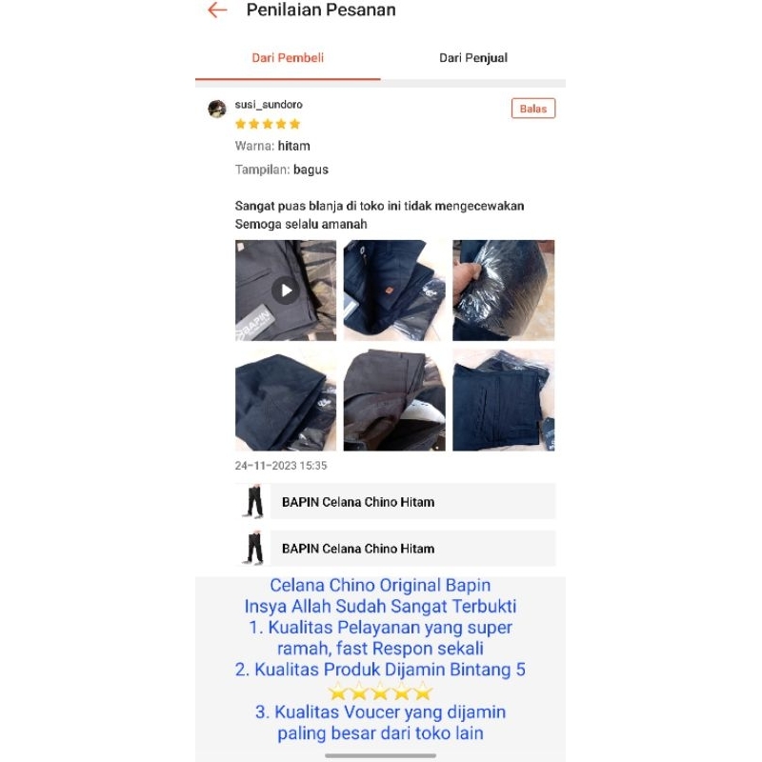Click the susi_sundoro username
The image size is (762, 762).
pos(269,105)
